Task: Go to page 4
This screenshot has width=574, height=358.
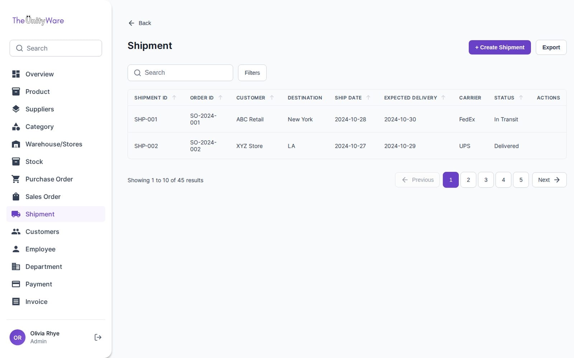Action: 503,180
